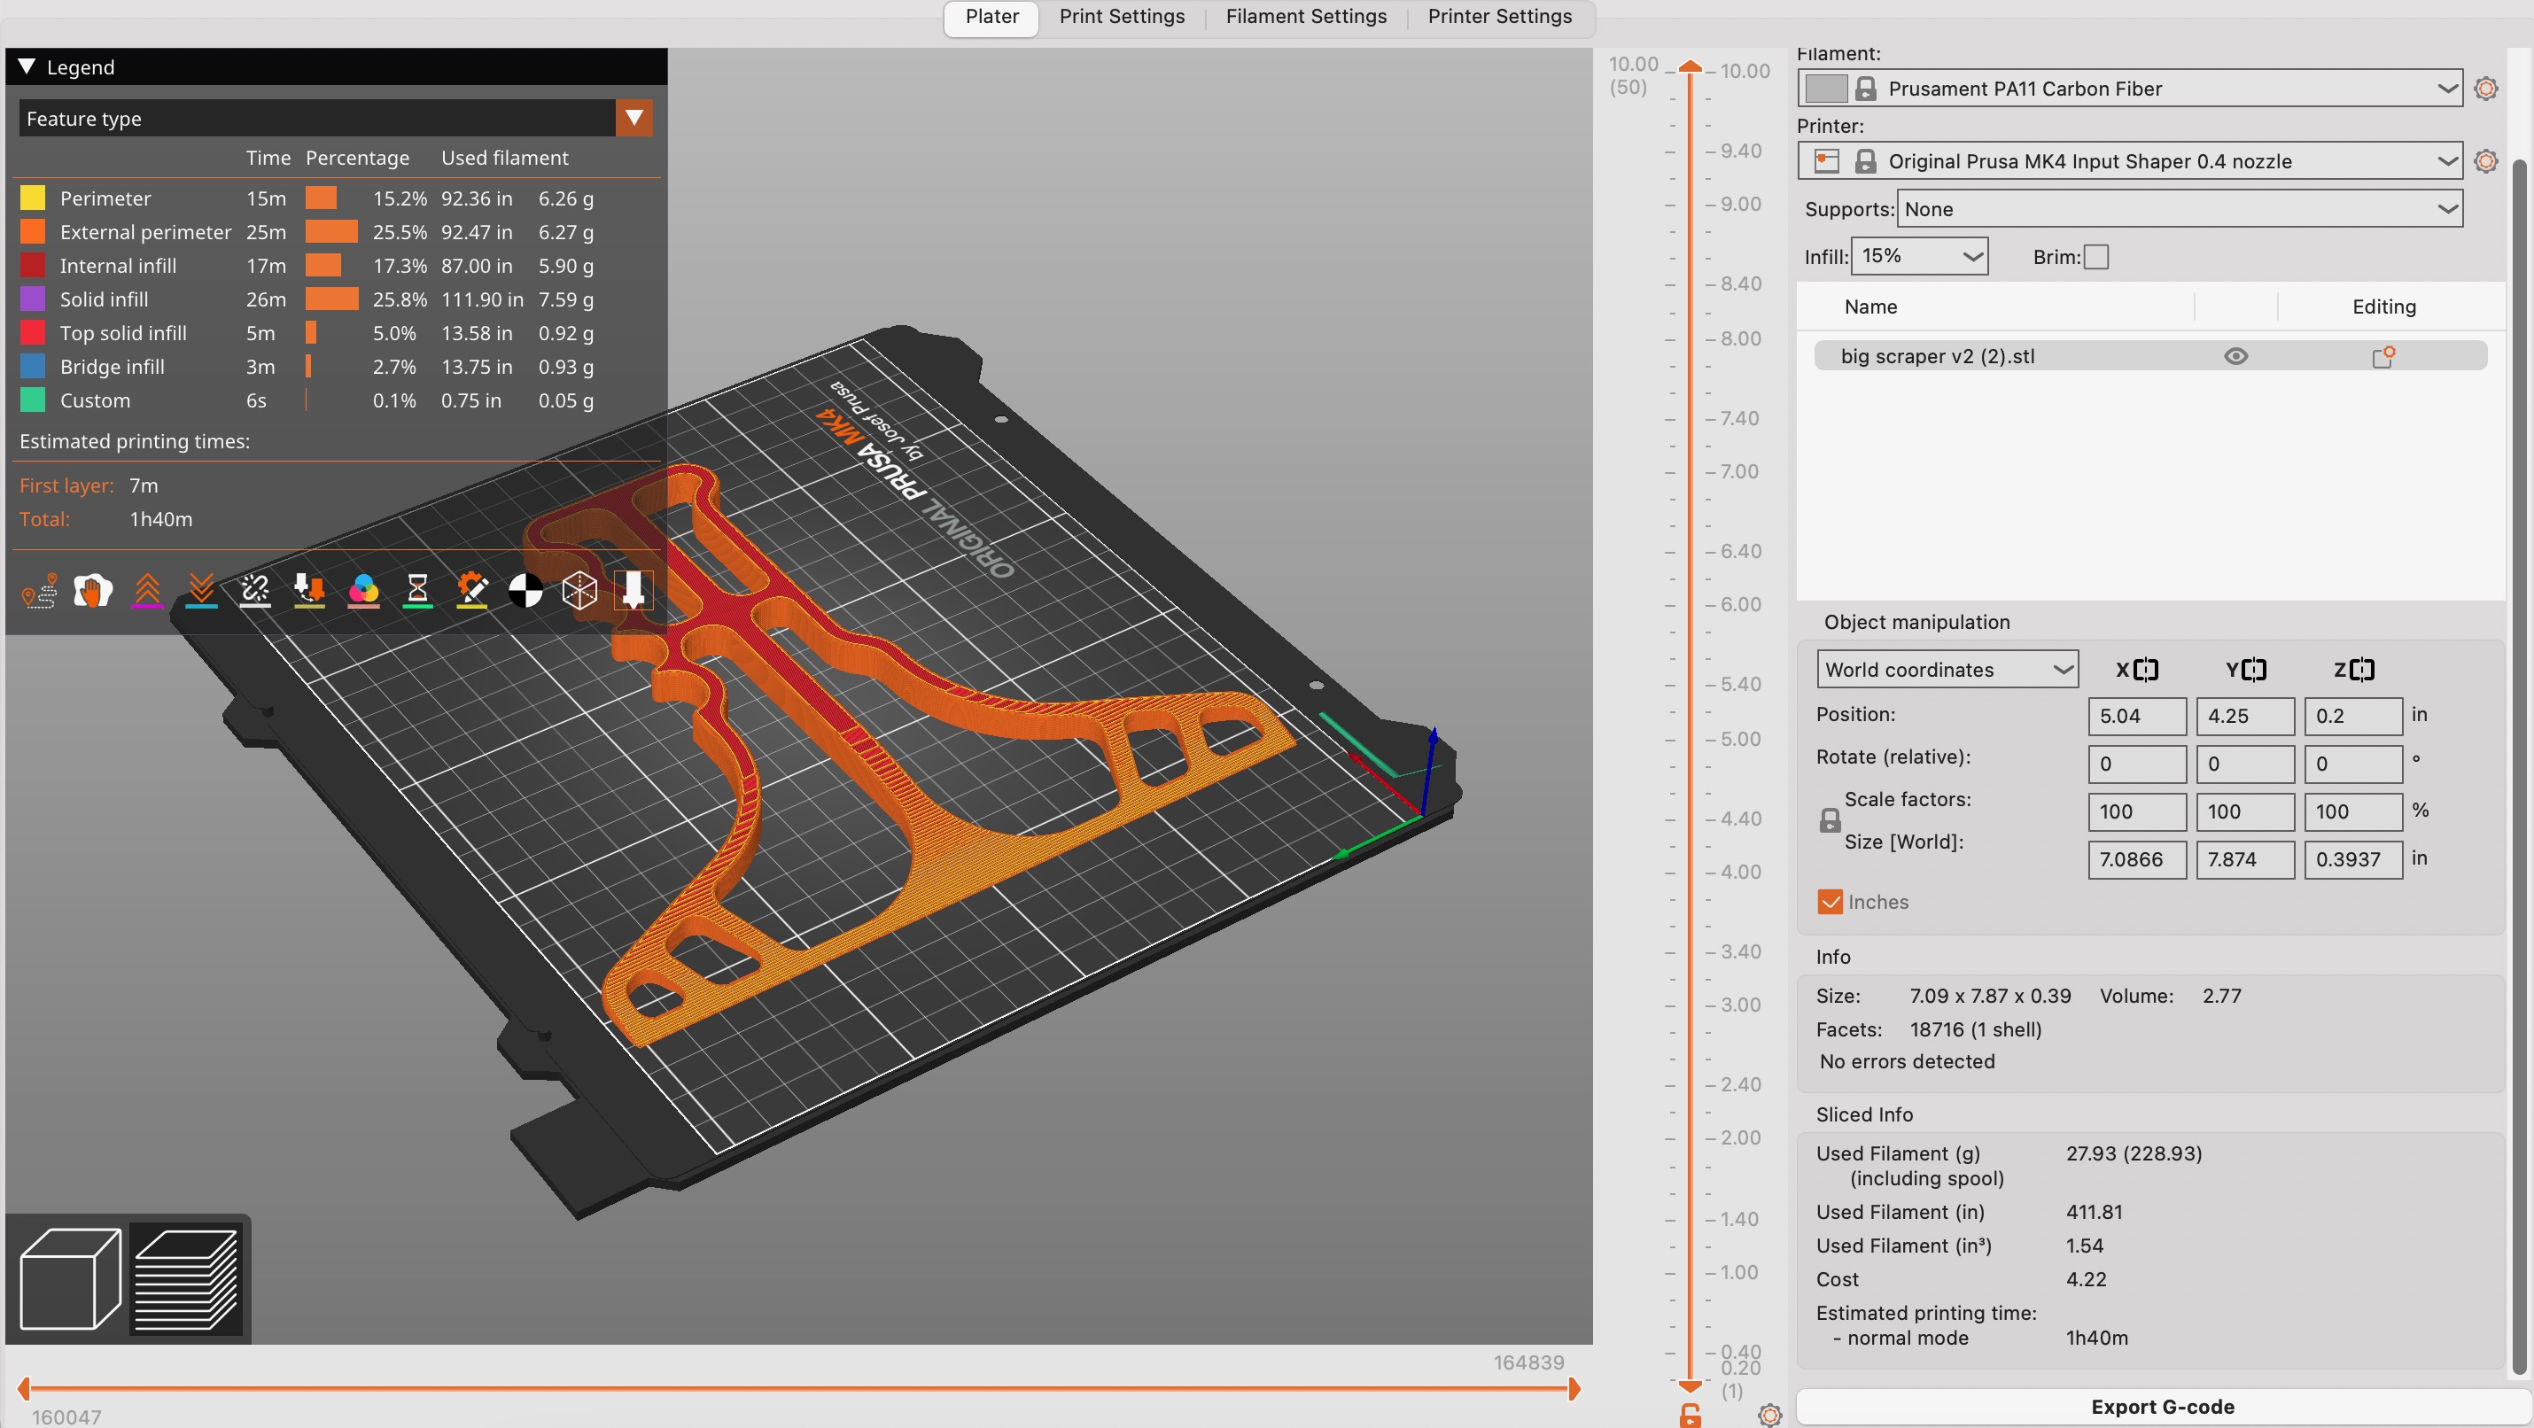
Task: Toggle scale factors proportional lock
Action: [1830, 820]
